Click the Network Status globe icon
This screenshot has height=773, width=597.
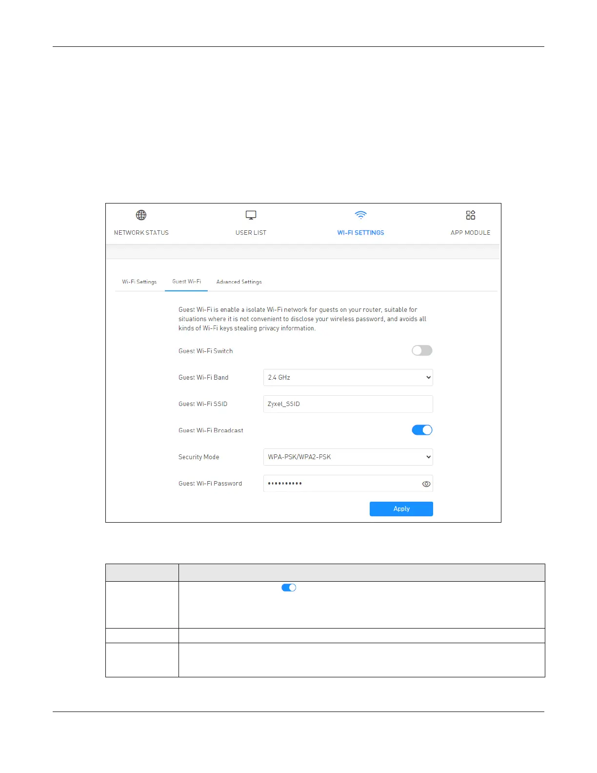coord(141,215)
